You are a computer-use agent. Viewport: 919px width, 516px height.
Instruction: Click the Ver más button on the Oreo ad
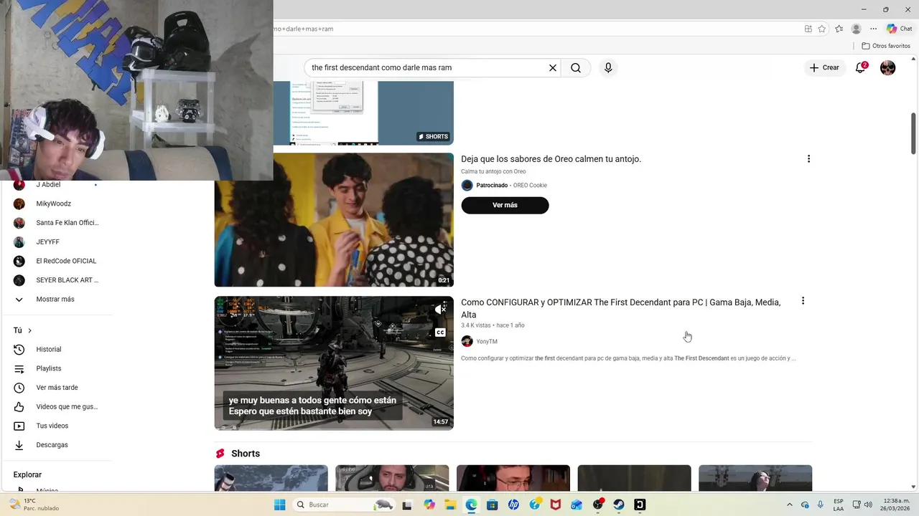click(505, 205)
